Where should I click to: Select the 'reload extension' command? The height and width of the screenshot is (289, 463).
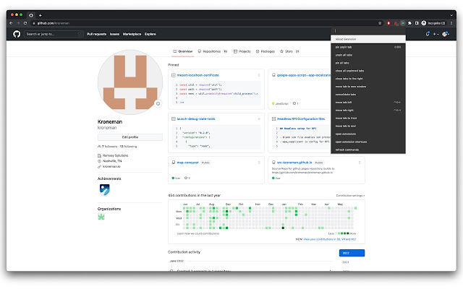(x=368, y=39)
